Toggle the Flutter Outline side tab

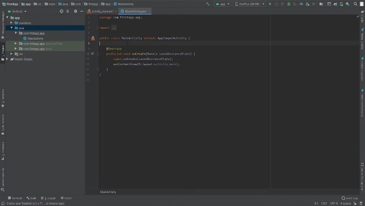pos(362,39)
